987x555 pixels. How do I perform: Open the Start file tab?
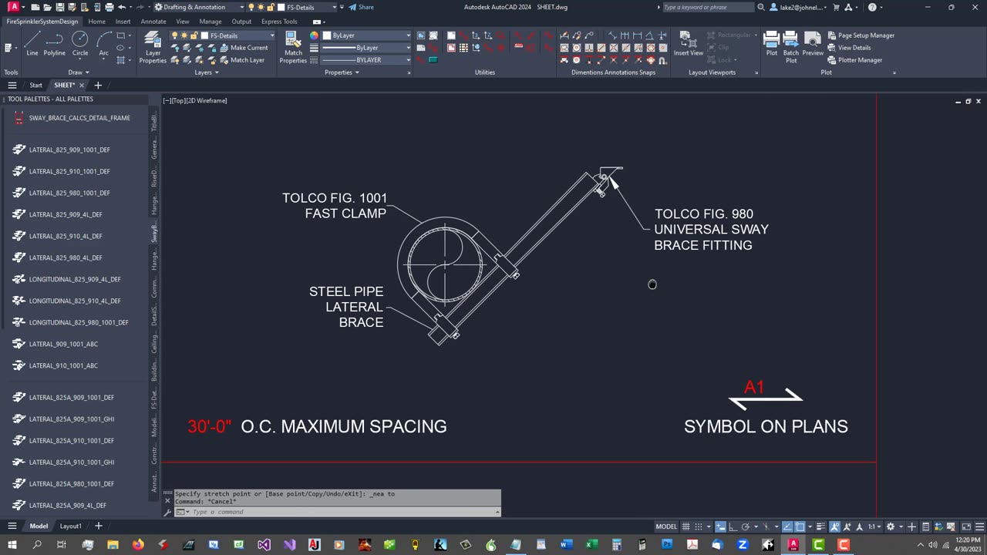pyautogui.click(x=36, y=85)
